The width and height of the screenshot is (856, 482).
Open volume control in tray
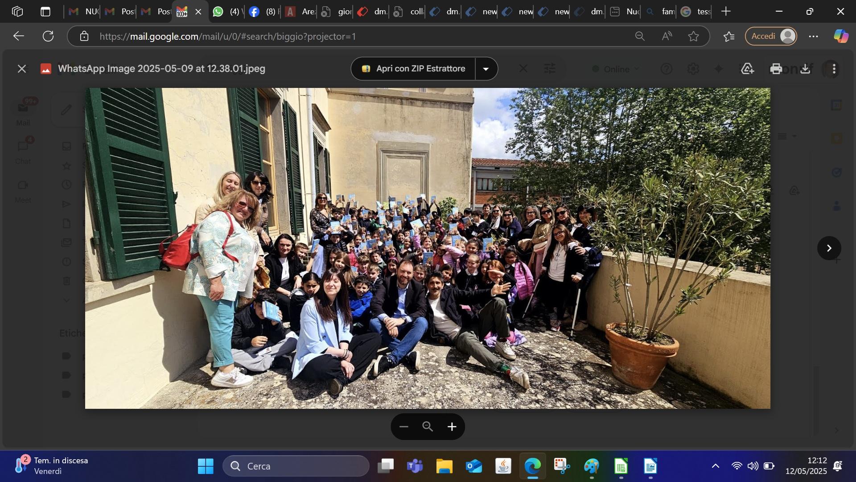[753, 466]
